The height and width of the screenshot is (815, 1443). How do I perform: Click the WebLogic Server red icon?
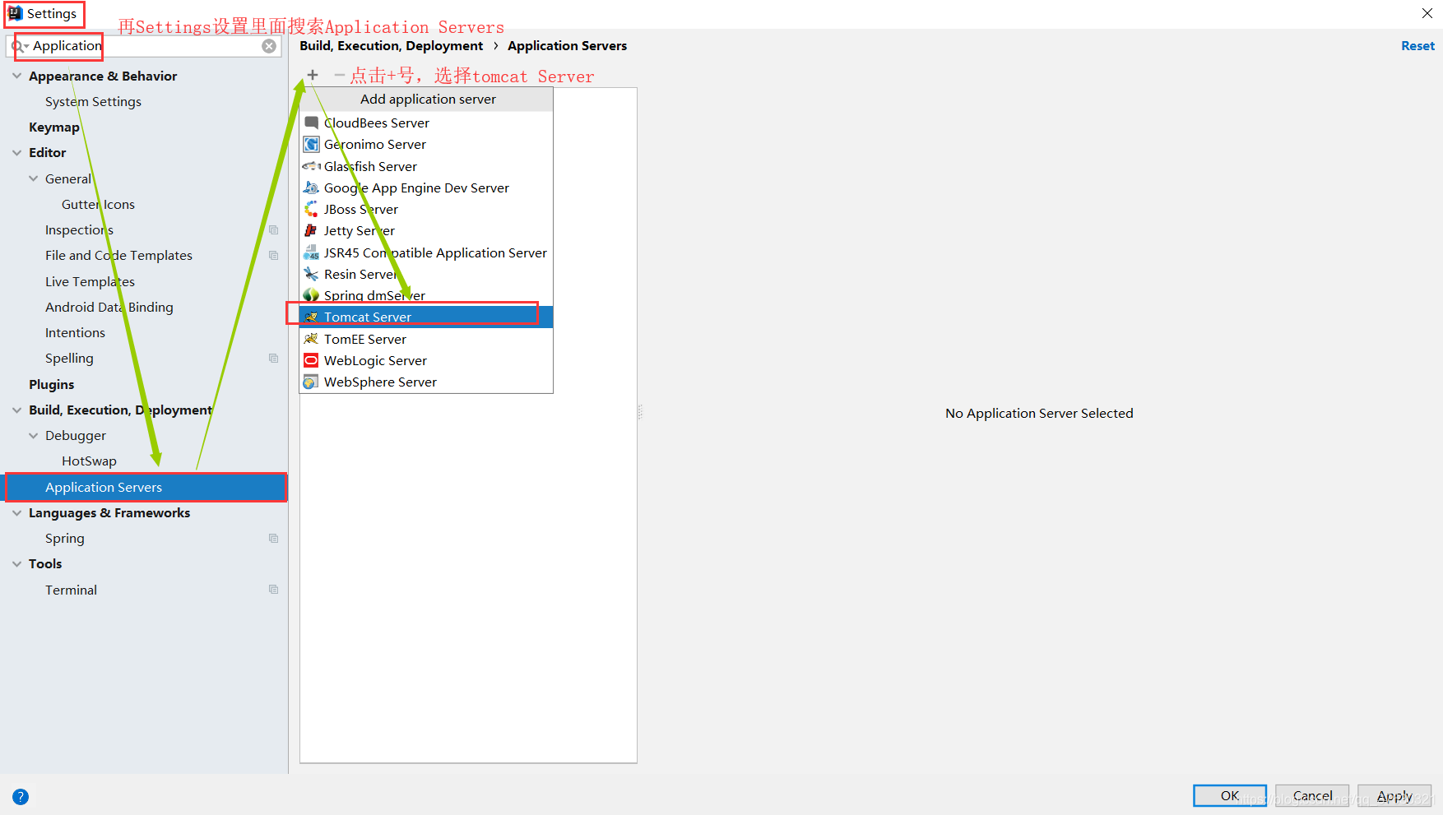click(x=311, y=360)
